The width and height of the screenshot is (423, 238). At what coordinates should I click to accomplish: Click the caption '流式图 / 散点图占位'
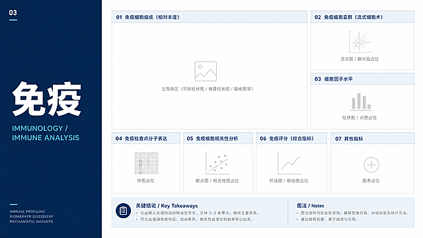click(360, 59)
